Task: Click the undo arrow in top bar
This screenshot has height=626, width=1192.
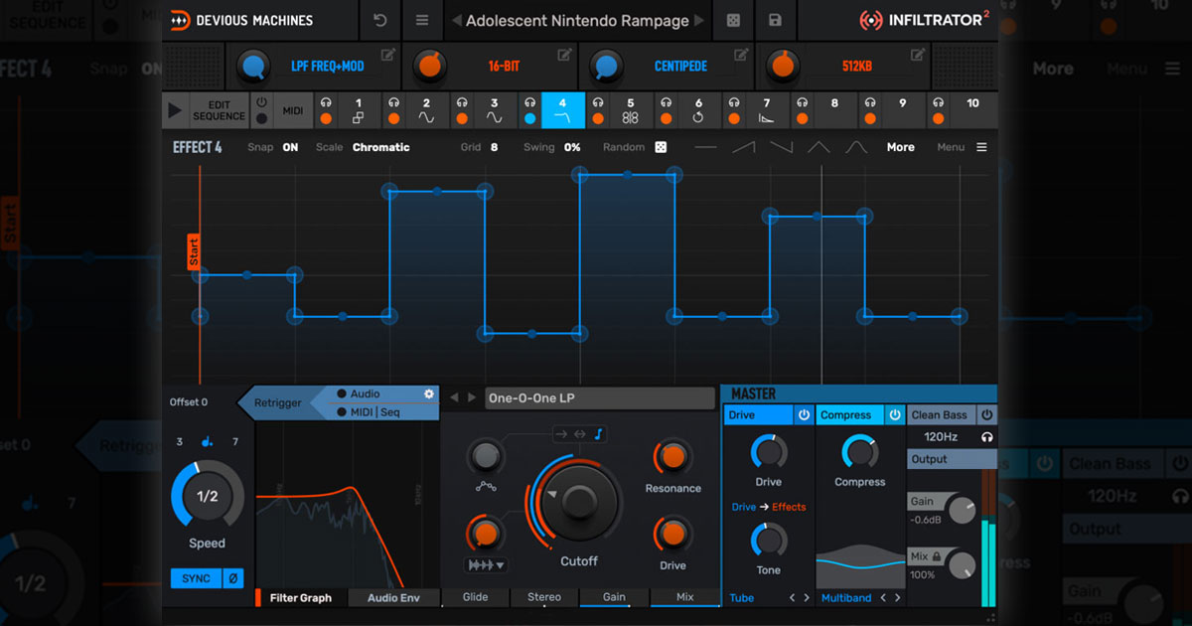Action: 380,20
